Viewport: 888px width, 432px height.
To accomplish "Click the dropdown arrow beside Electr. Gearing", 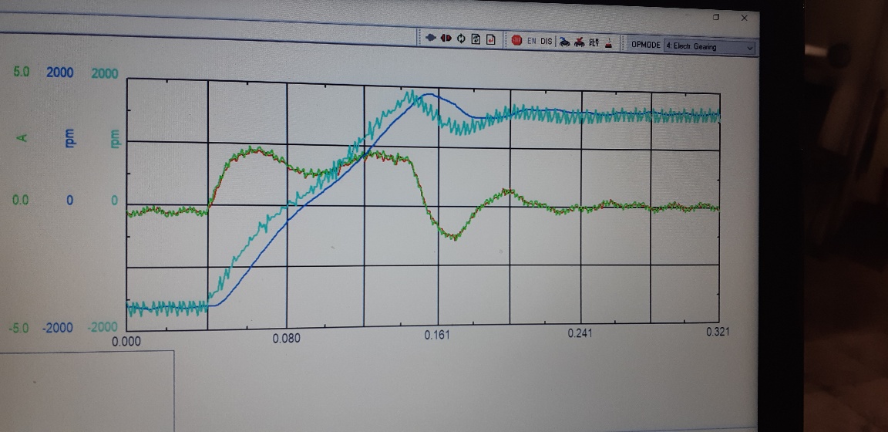I will pos(750,48).
